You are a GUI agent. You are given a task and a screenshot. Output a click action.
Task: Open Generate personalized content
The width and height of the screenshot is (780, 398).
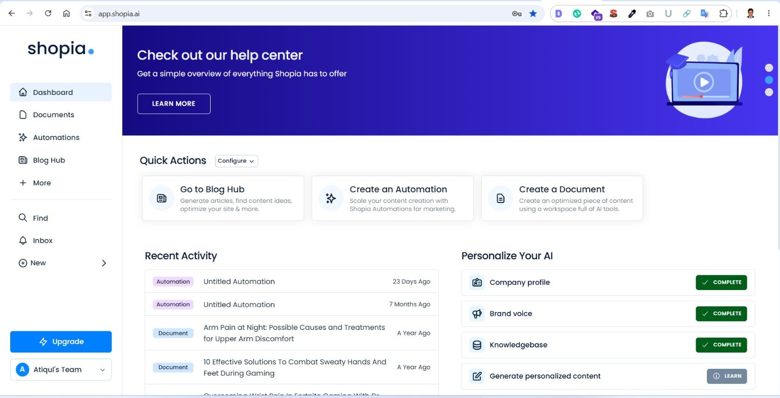pyautogui.click(x=608, y=376)
